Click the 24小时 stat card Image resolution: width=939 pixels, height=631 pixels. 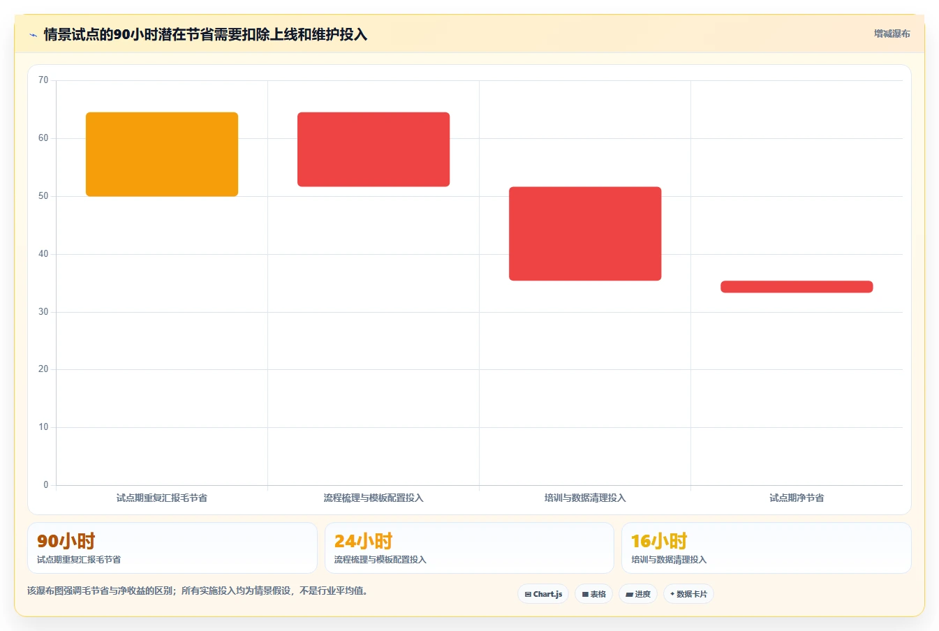(x=469, y=548)
